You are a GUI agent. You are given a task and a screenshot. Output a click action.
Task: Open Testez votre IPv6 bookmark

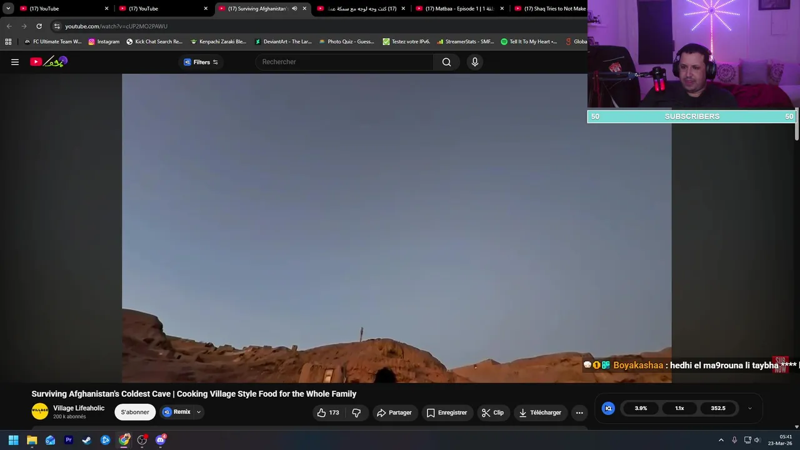(x=406, y=42)
